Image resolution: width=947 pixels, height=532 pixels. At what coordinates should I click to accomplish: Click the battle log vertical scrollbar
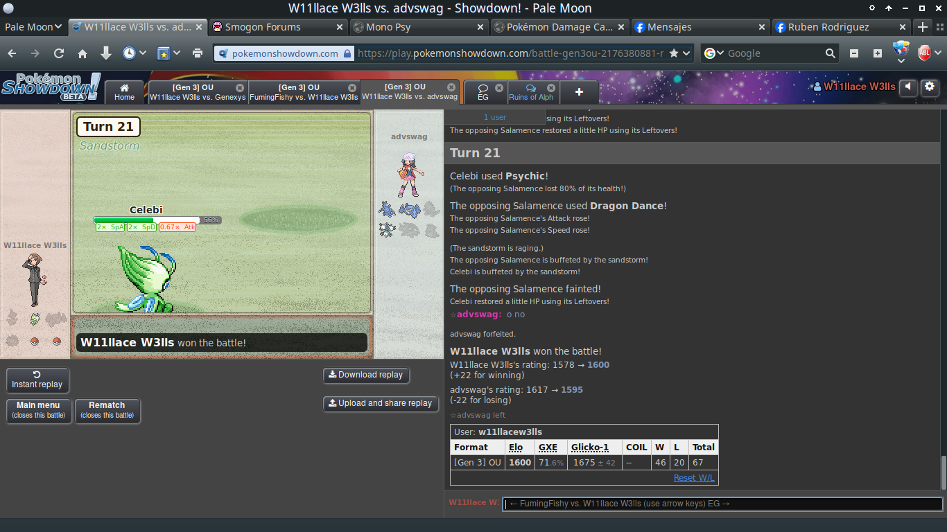pyautogui.click(x=942, y=472)
